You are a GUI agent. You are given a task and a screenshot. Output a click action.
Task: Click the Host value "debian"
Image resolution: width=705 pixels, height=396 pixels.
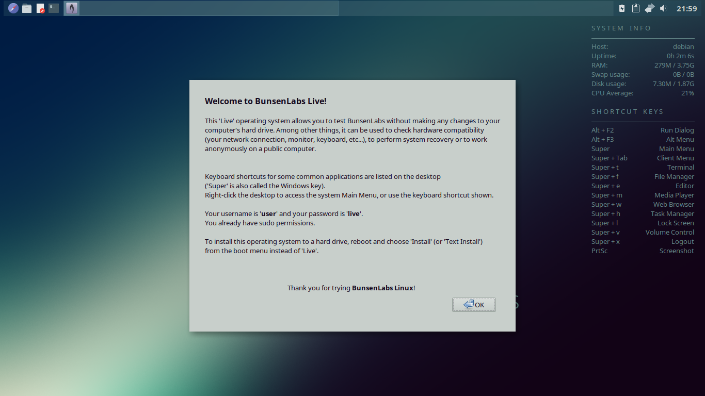[683, 47]
